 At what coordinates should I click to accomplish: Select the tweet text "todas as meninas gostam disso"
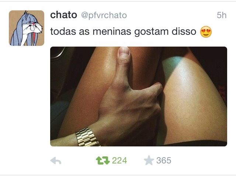[x=123, y=32]
